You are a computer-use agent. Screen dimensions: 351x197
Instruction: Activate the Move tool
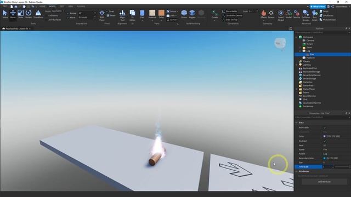coord(13,14)
